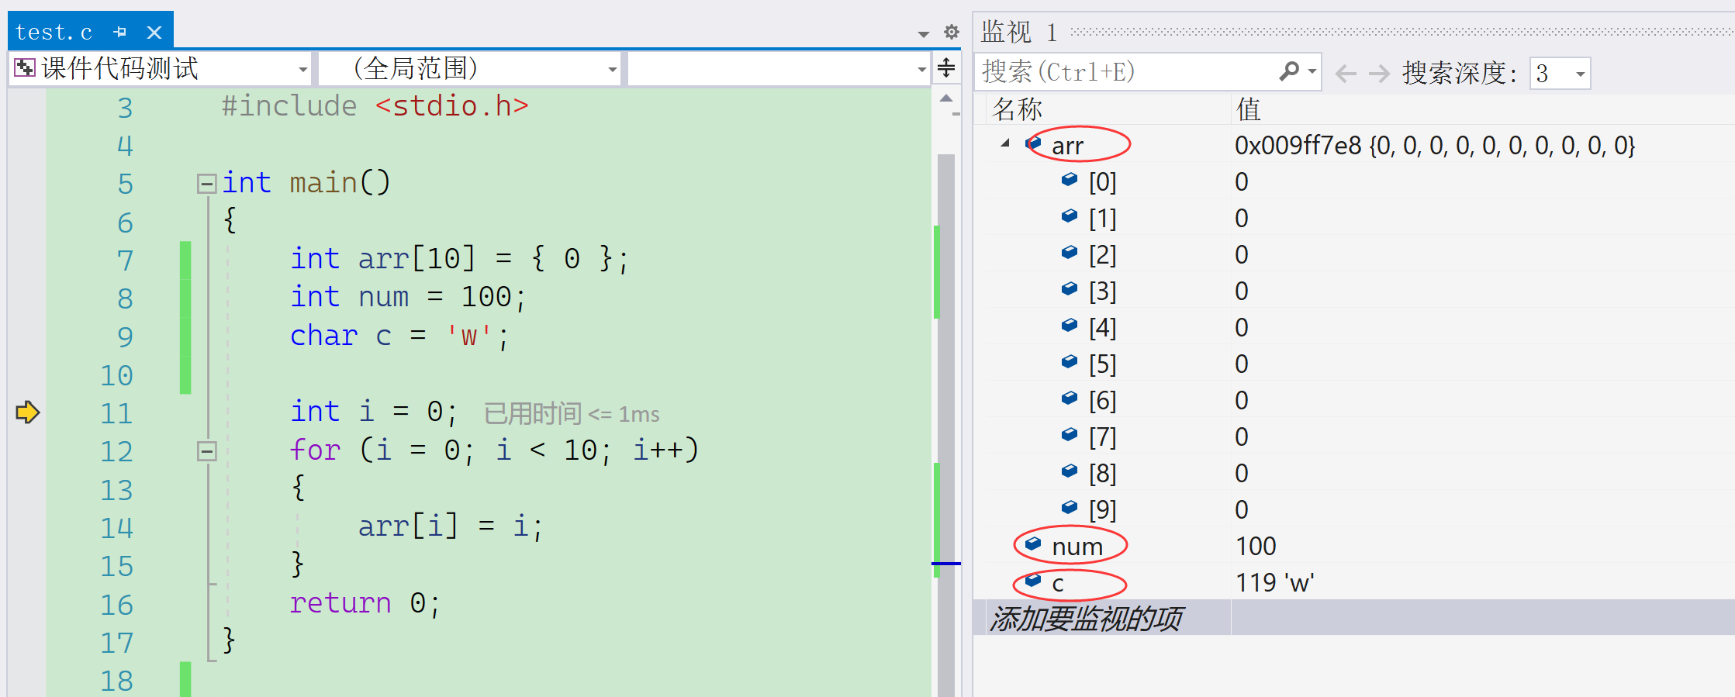Click the [6] element icon
The width and height of the screenshot is (1735, 697).
[1070, 399]
